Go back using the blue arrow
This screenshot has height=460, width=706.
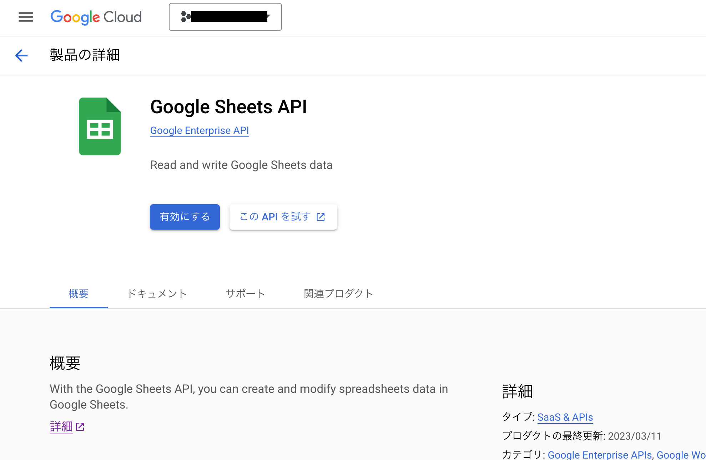tap(21, 55)
